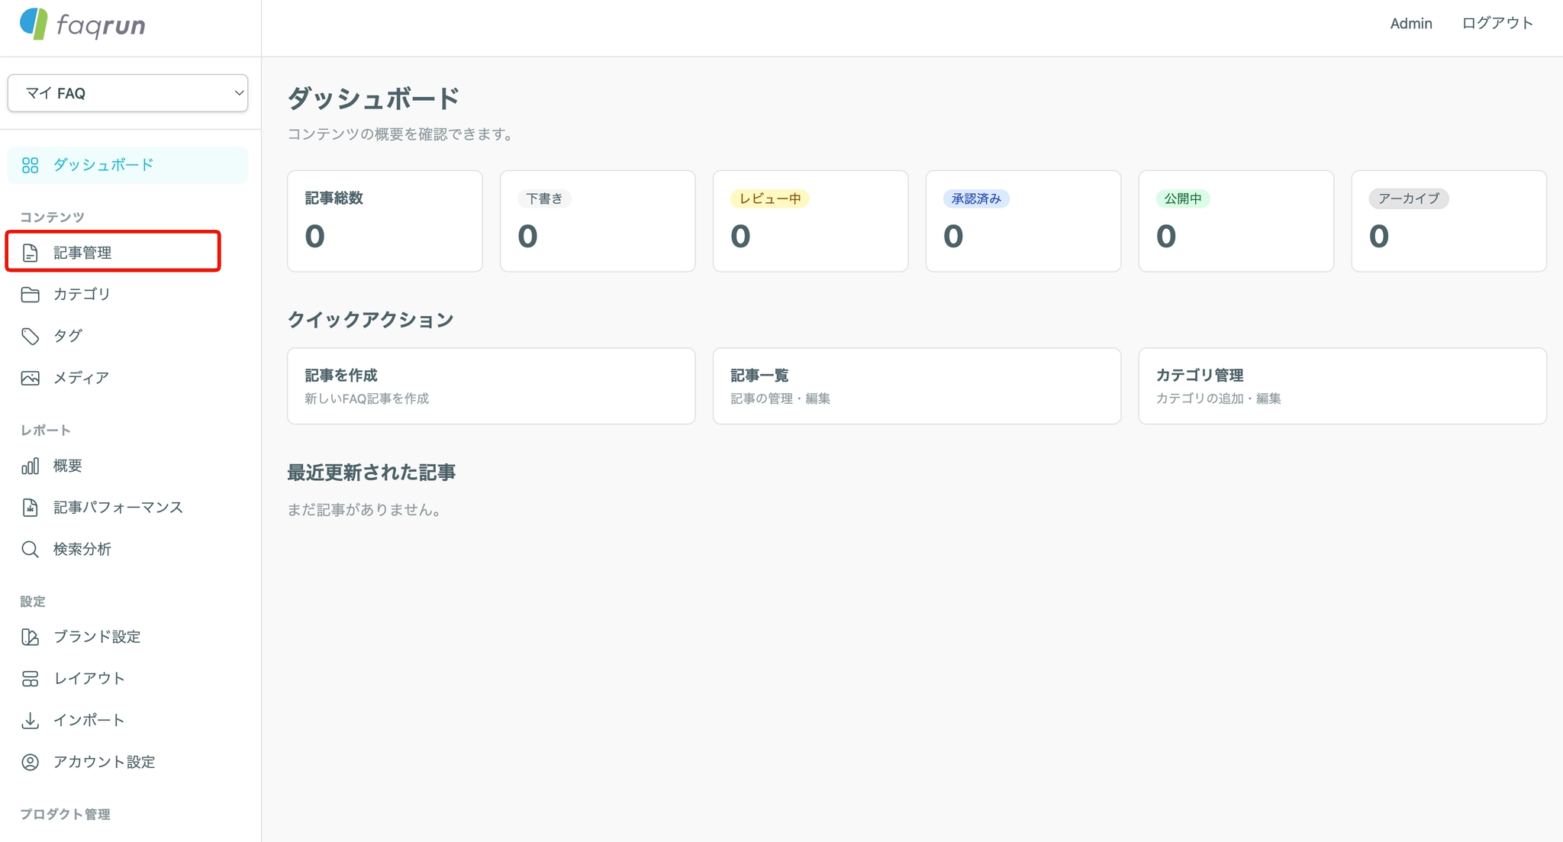This screenshot has height=842, width=1563.
Task: Open インポート in the sidebar
Action: (x=127, y=720)
